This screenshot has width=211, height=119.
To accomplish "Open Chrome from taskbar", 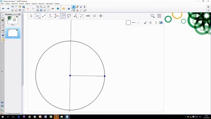I will (x=29, y=117).
